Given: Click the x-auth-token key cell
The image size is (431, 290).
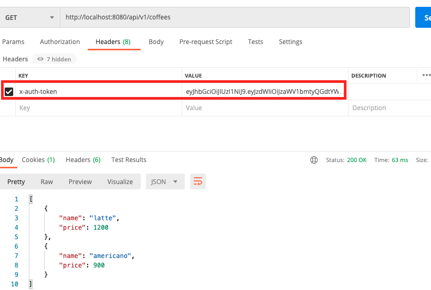Looking at the screenshot, I should coord(98,91).
